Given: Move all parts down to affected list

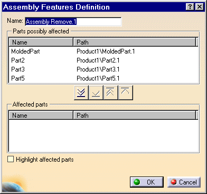Looking at the screenshot, I should pos(81,93).
